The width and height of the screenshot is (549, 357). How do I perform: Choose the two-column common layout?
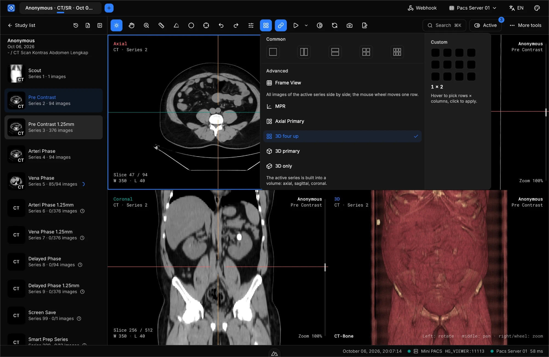[304, 52]
